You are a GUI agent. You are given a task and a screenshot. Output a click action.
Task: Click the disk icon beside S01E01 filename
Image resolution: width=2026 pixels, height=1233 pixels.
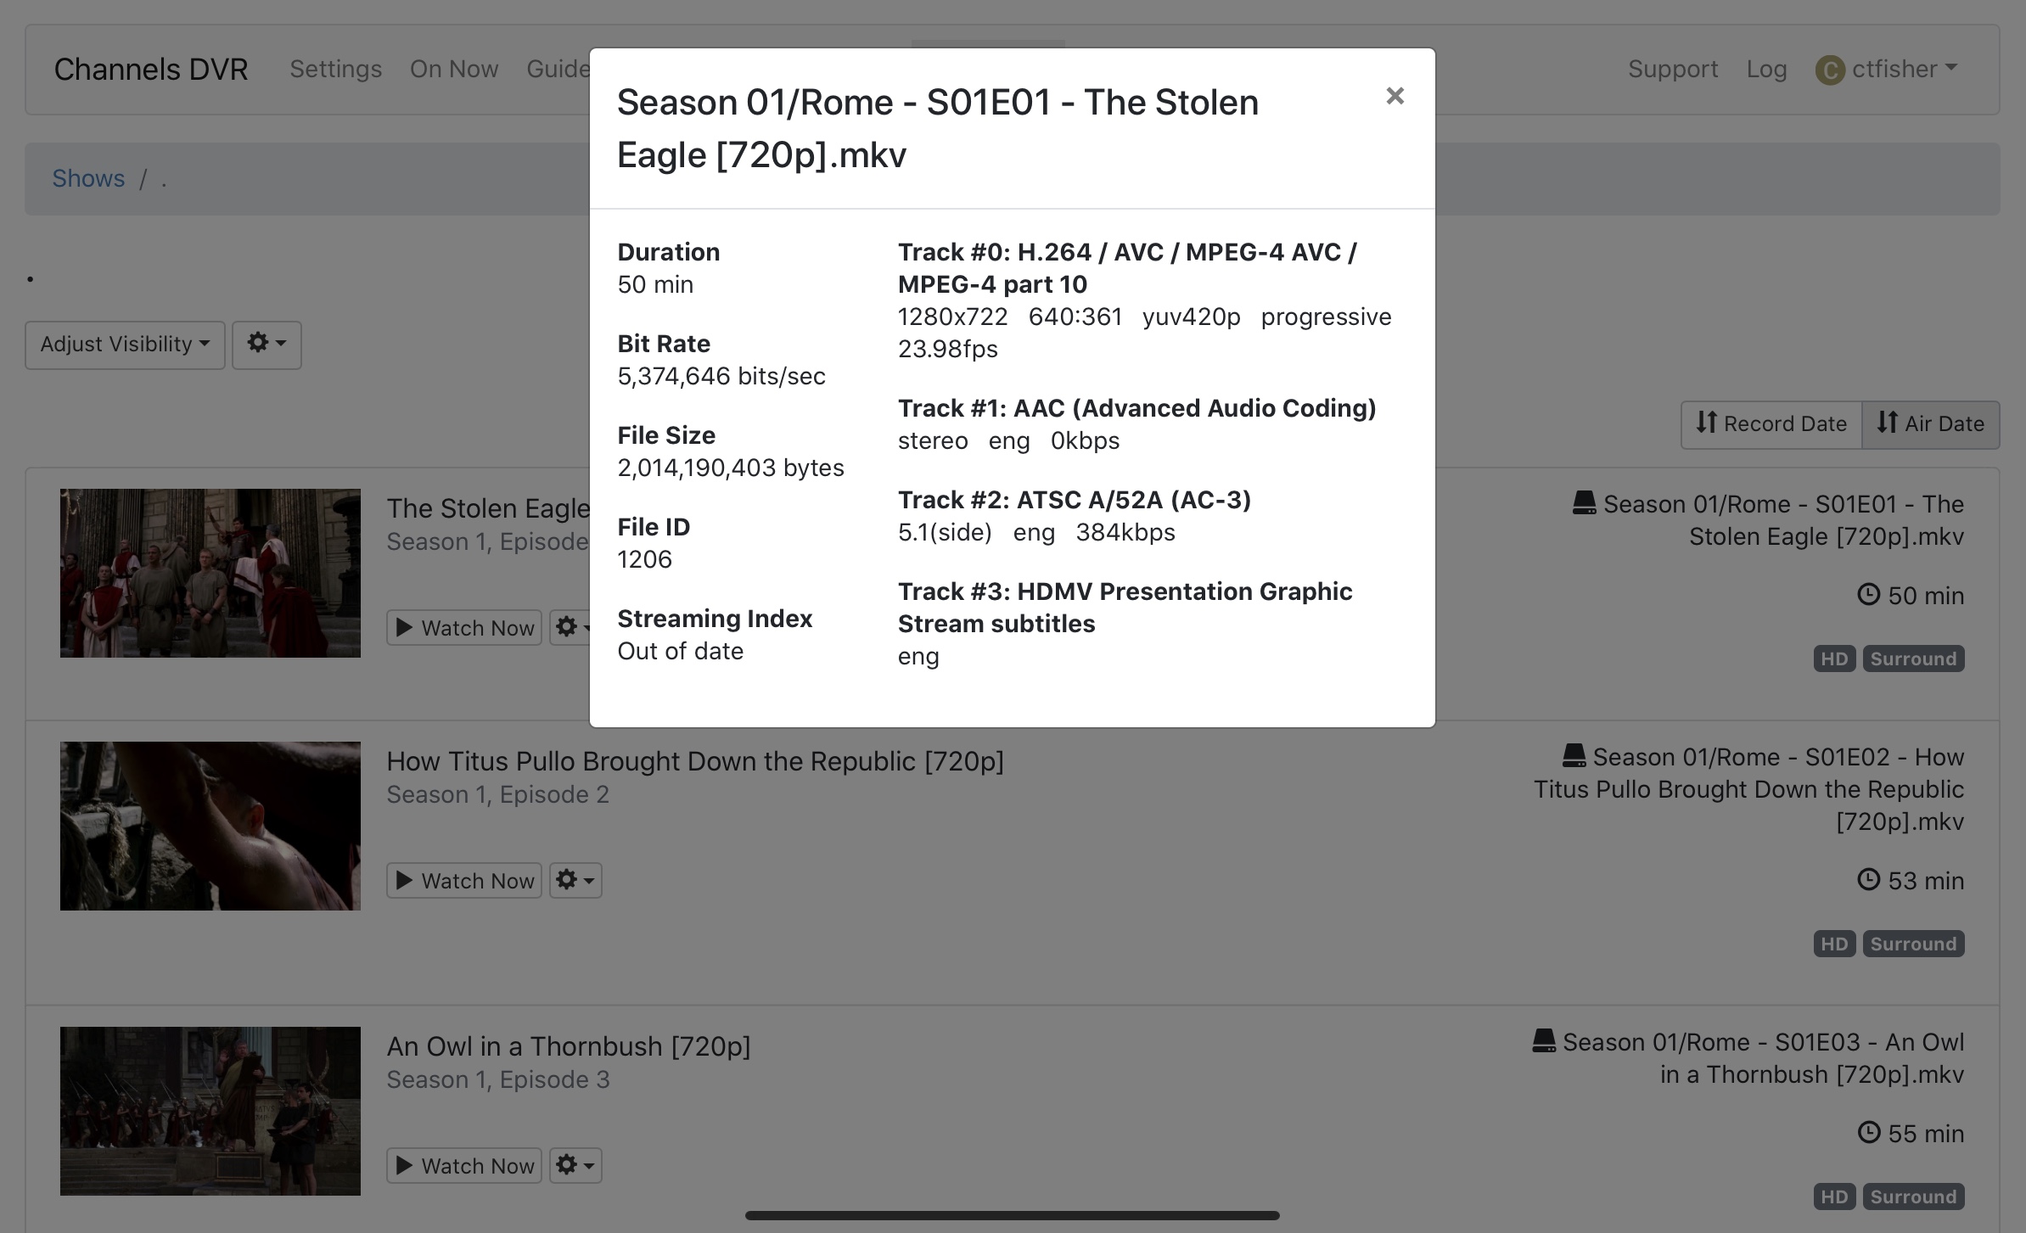[x=1584, y=503]
